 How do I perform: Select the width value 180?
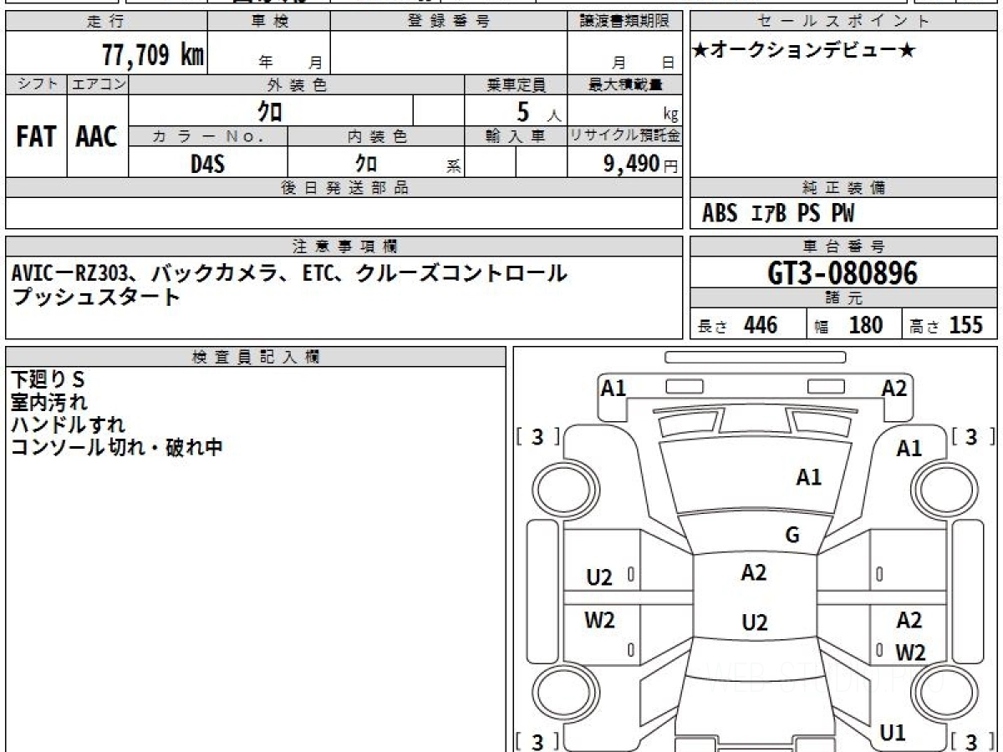click(865, 325)
